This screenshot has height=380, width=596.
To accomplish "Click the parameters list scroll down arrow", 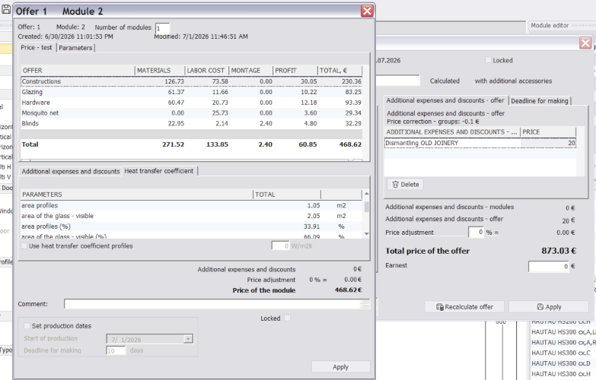I will (366, 234).
